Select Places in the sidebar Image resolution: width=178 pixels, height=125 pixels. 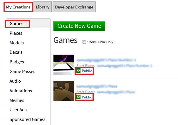click(16, 33)
